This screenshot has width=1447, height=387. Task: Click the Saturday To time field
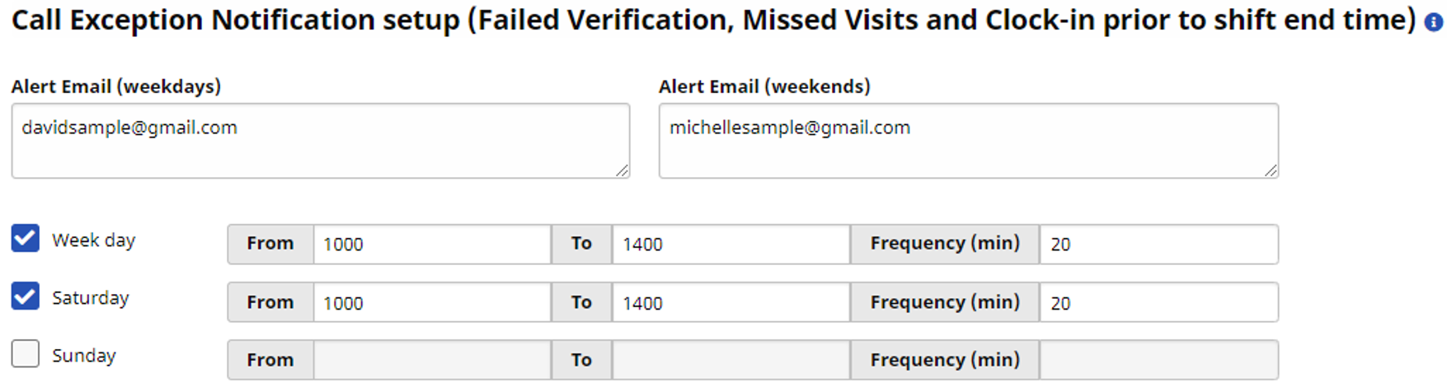730,303
